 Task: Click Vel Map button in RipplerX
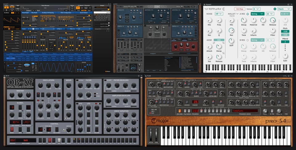240,9
